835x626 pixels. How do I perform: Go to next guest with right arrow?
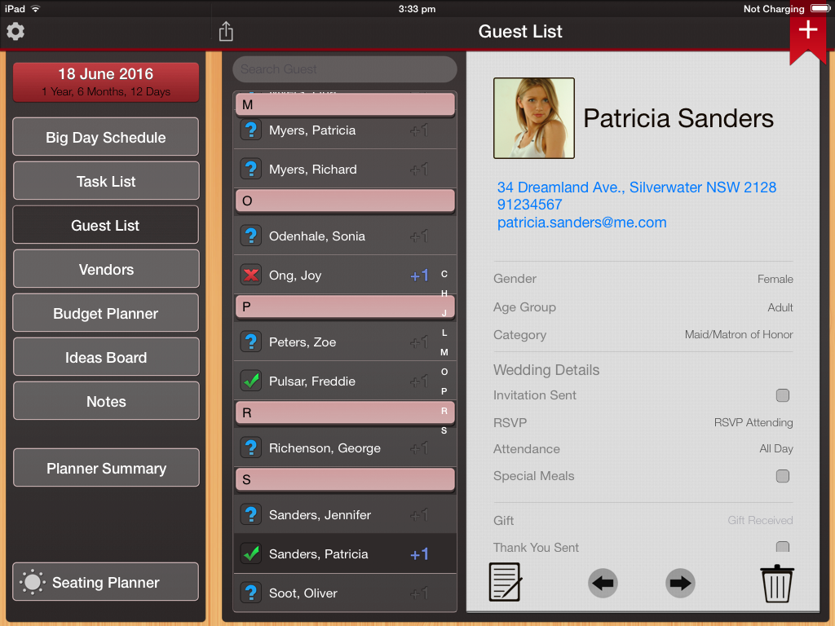680,583
